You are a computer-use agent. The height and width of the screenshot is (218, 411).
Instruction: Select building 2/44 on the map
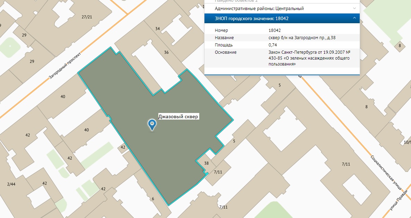coord(11,184)
